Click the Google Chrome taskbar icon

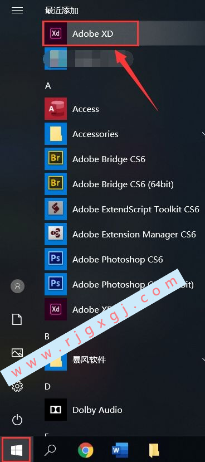coord(86,450)
